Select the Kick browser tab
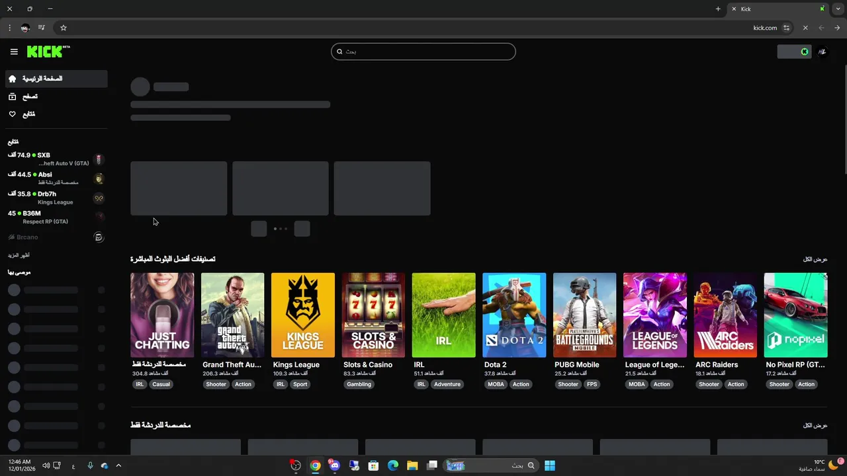The height and width of the screenshot is (476, 847). click(x=779, y=9)
